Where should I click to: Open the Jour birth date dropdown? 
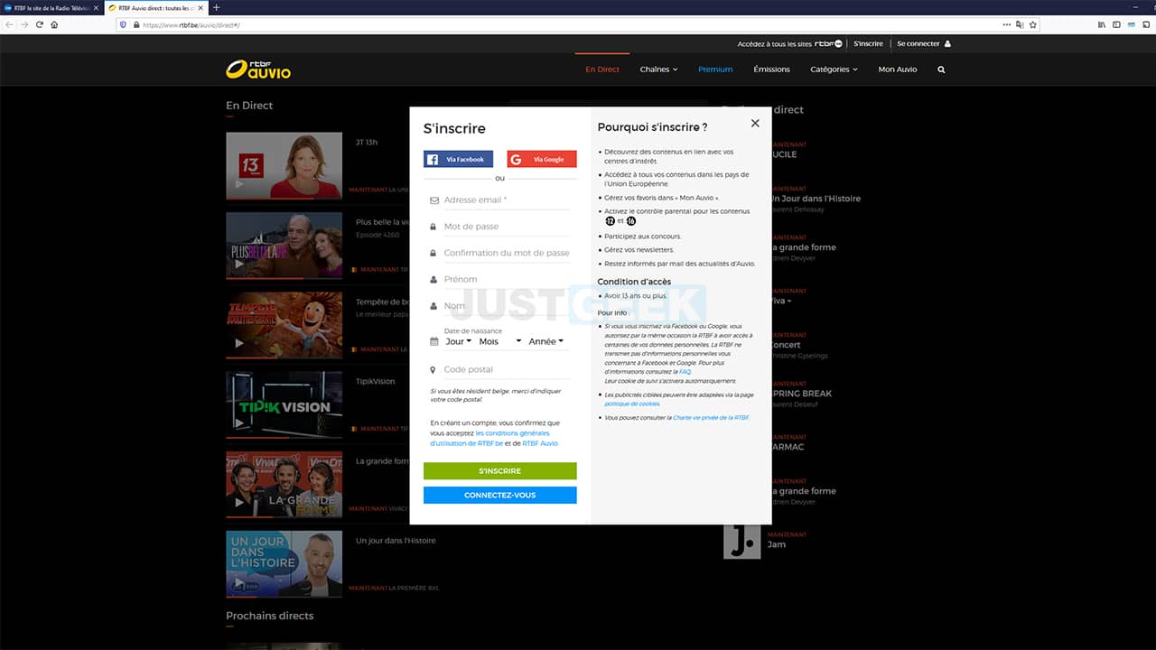[x=458, y=341]
